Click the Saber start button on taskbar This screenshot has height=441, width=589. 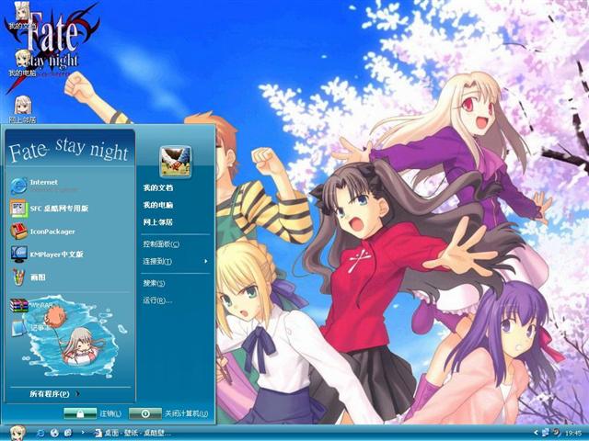pos(17,433)
